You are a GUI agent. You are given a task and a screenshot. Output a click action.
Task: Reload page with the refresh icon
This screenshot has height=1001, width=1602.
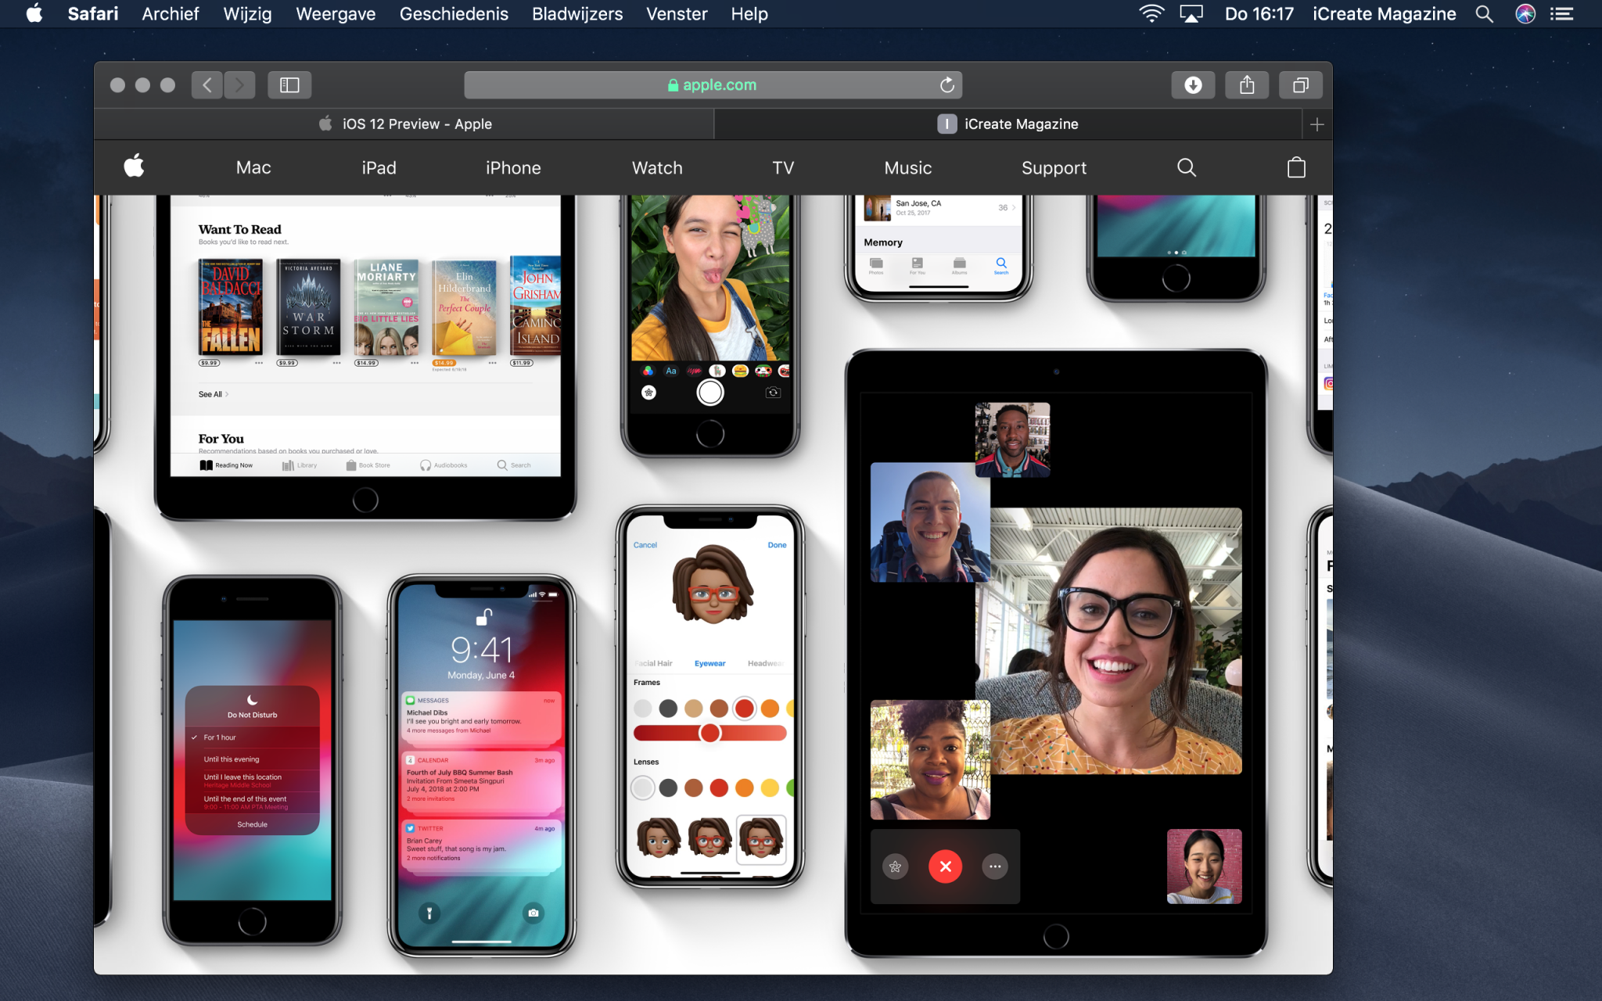coord(946,84)
